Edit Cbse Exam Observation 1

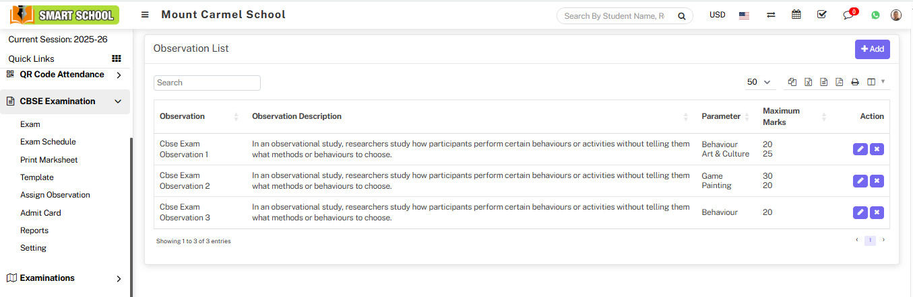tap(860, 149)
